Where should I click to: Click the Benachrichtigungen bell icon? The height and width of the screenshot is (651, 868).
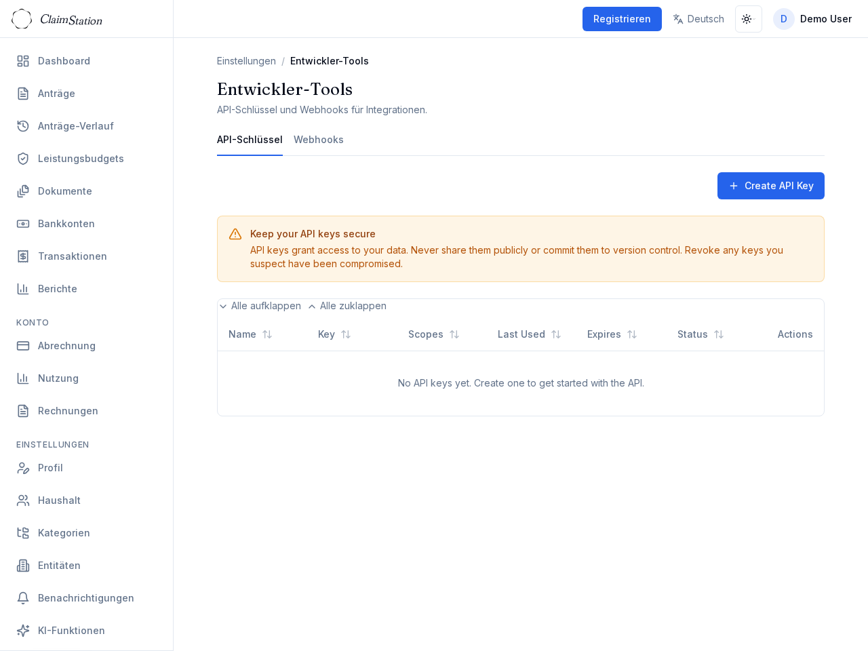(23, 598)
